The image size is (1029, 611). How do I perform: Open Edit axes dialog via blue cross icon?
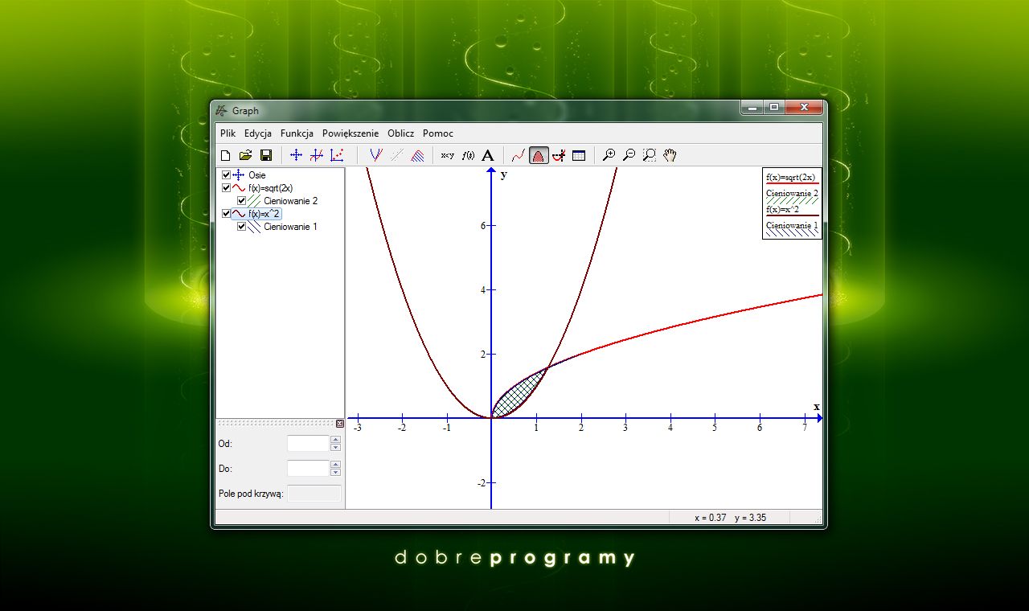click(296, 155)
